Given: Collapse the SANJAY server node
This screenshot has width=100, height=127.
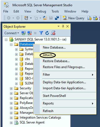Looking at the screenshot, I should [6, 40].
